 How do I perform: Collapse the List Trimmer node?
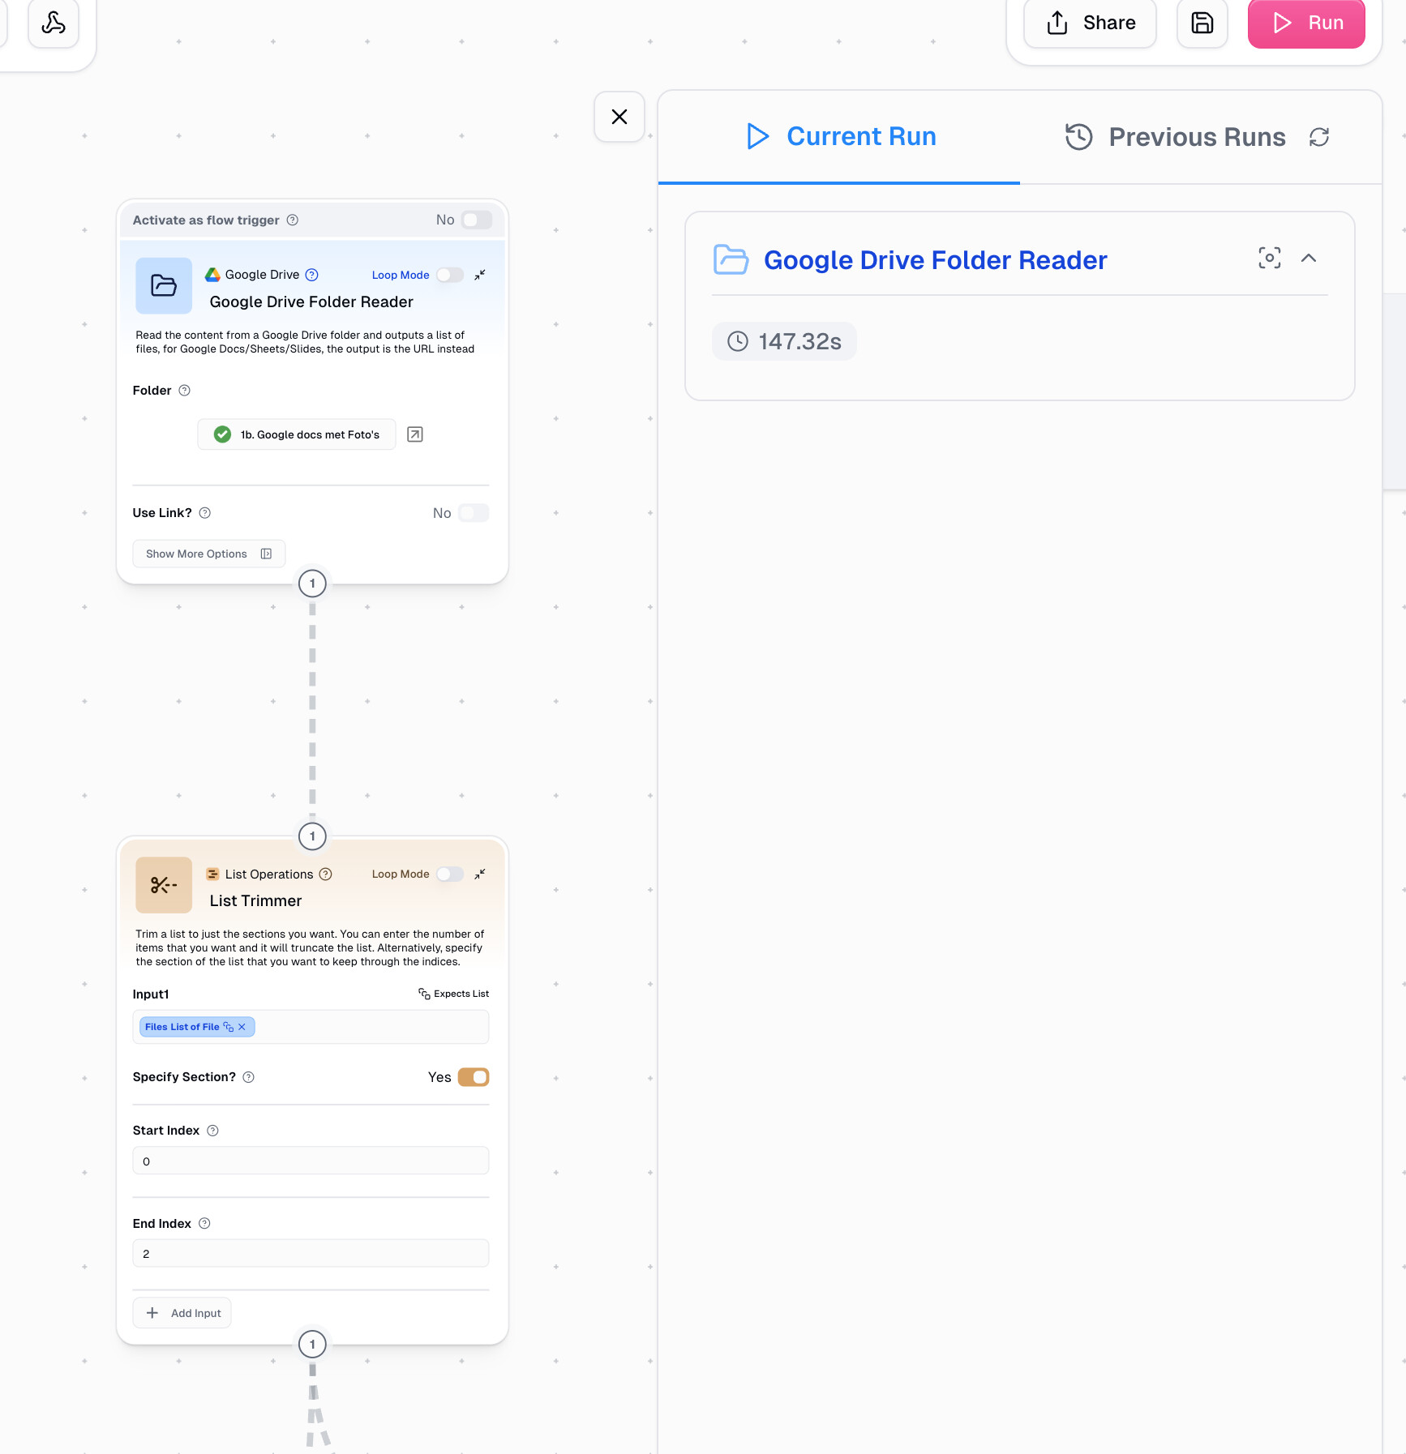pyautogui.click(x=480, y=874)
